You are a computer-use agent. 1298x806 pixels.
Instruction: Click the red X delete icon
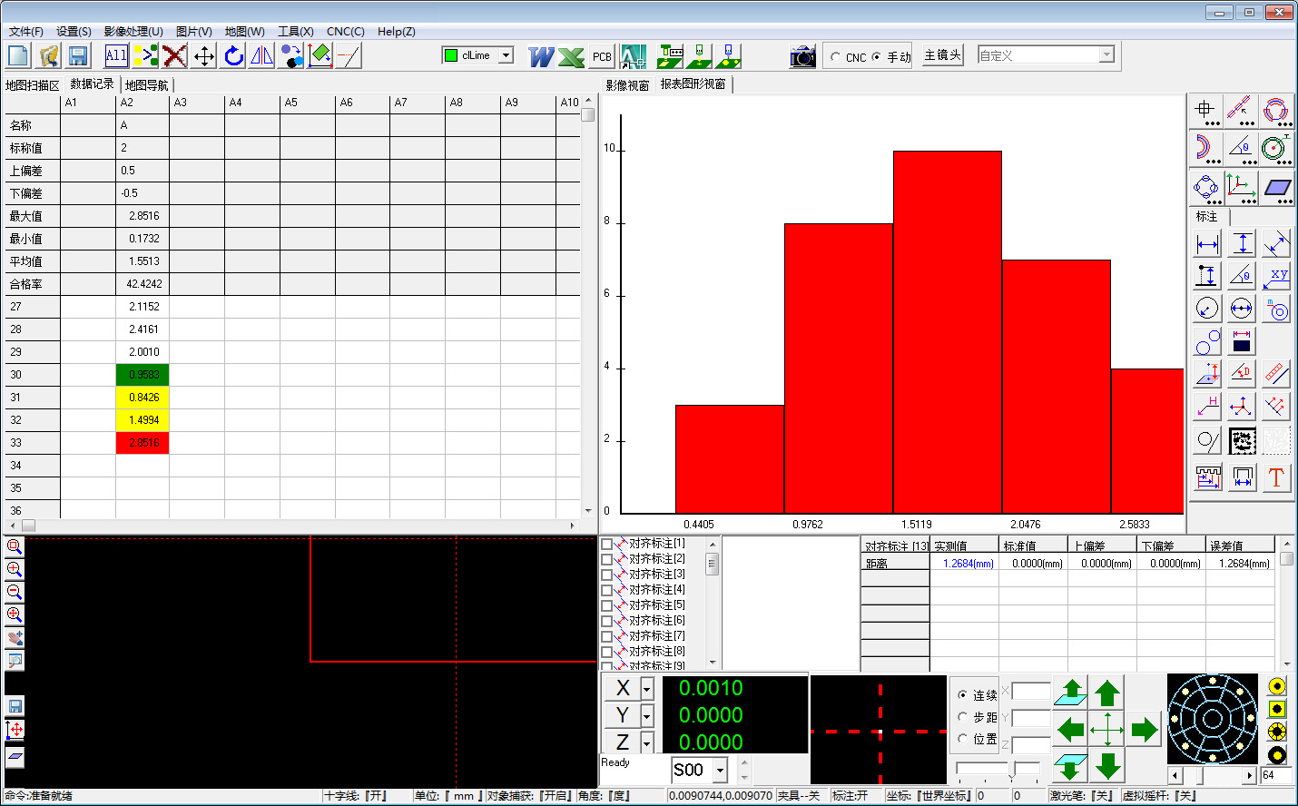click(174, 56)
